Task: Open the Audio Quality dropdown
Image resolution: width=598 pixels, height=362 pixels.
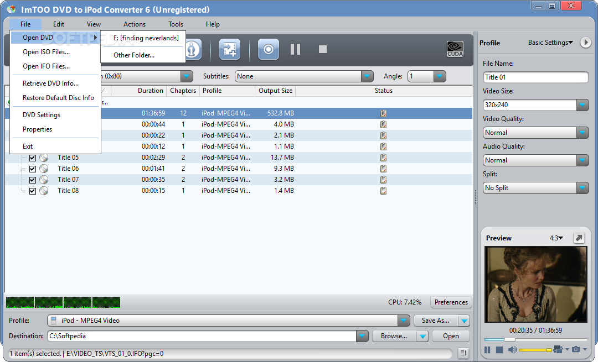Action: [x=582, y=160]
